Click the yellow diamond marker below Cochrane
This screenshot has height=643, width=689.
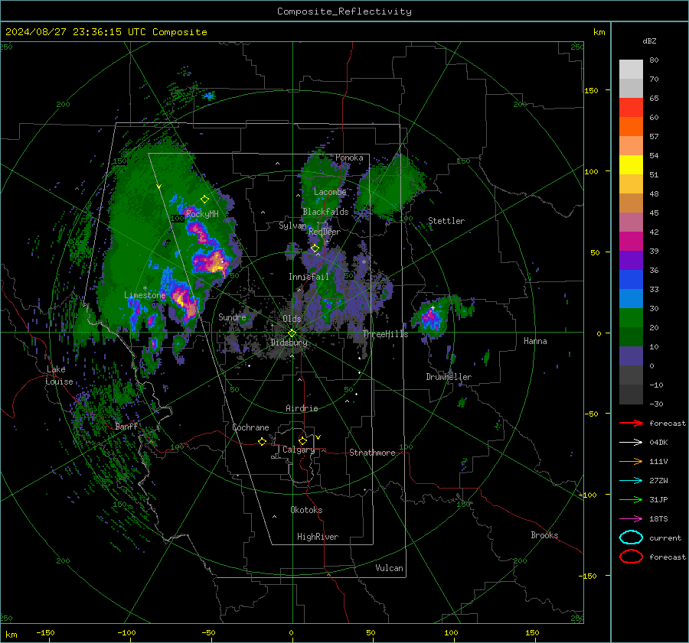point(263,441)
